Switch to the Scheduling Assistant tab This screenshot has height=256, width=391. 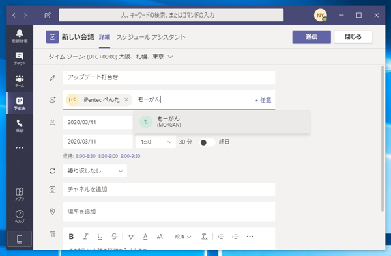[151, 37]
